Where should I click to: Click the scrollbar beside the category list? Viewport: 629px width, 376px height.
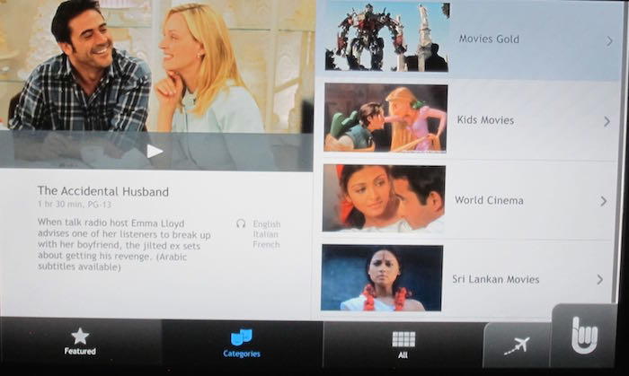tap(621, 153)
